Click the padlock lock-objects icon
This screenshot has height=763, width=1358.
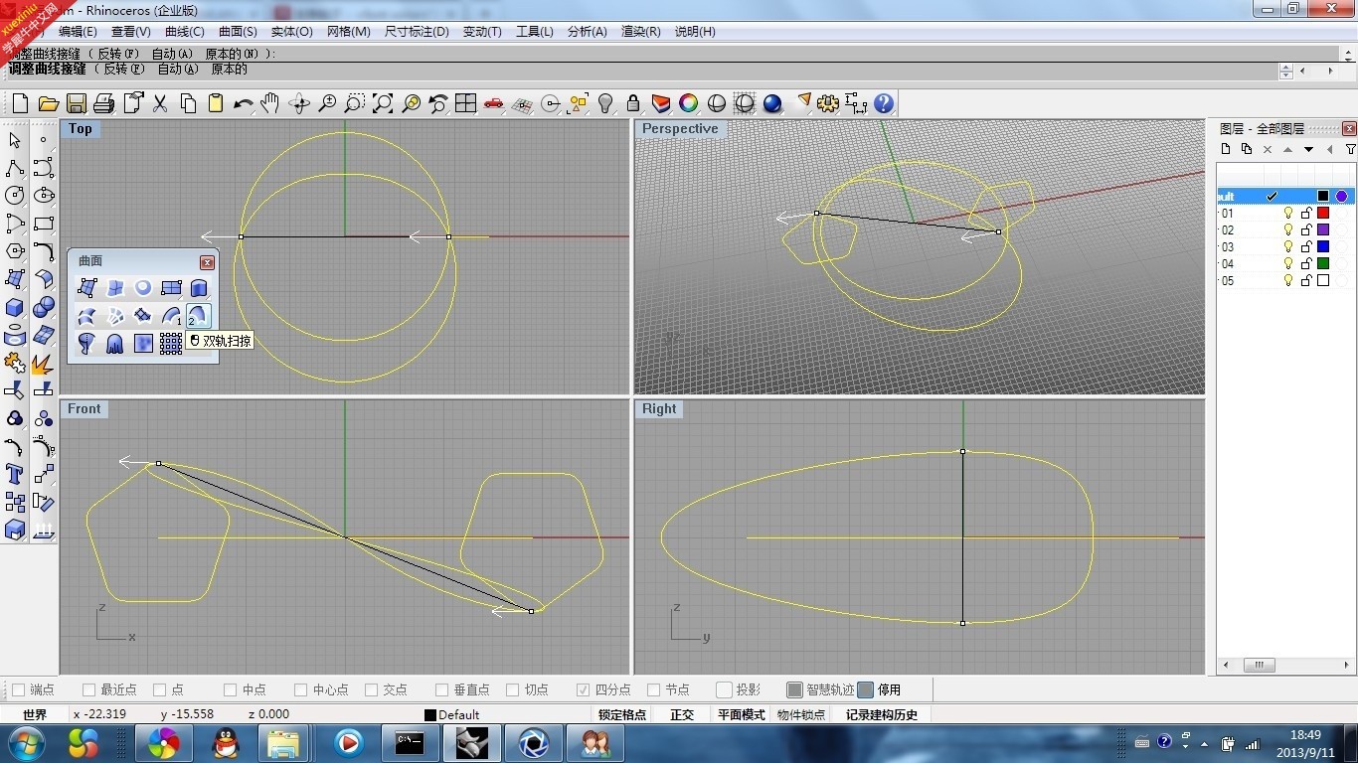click(633, 103)
